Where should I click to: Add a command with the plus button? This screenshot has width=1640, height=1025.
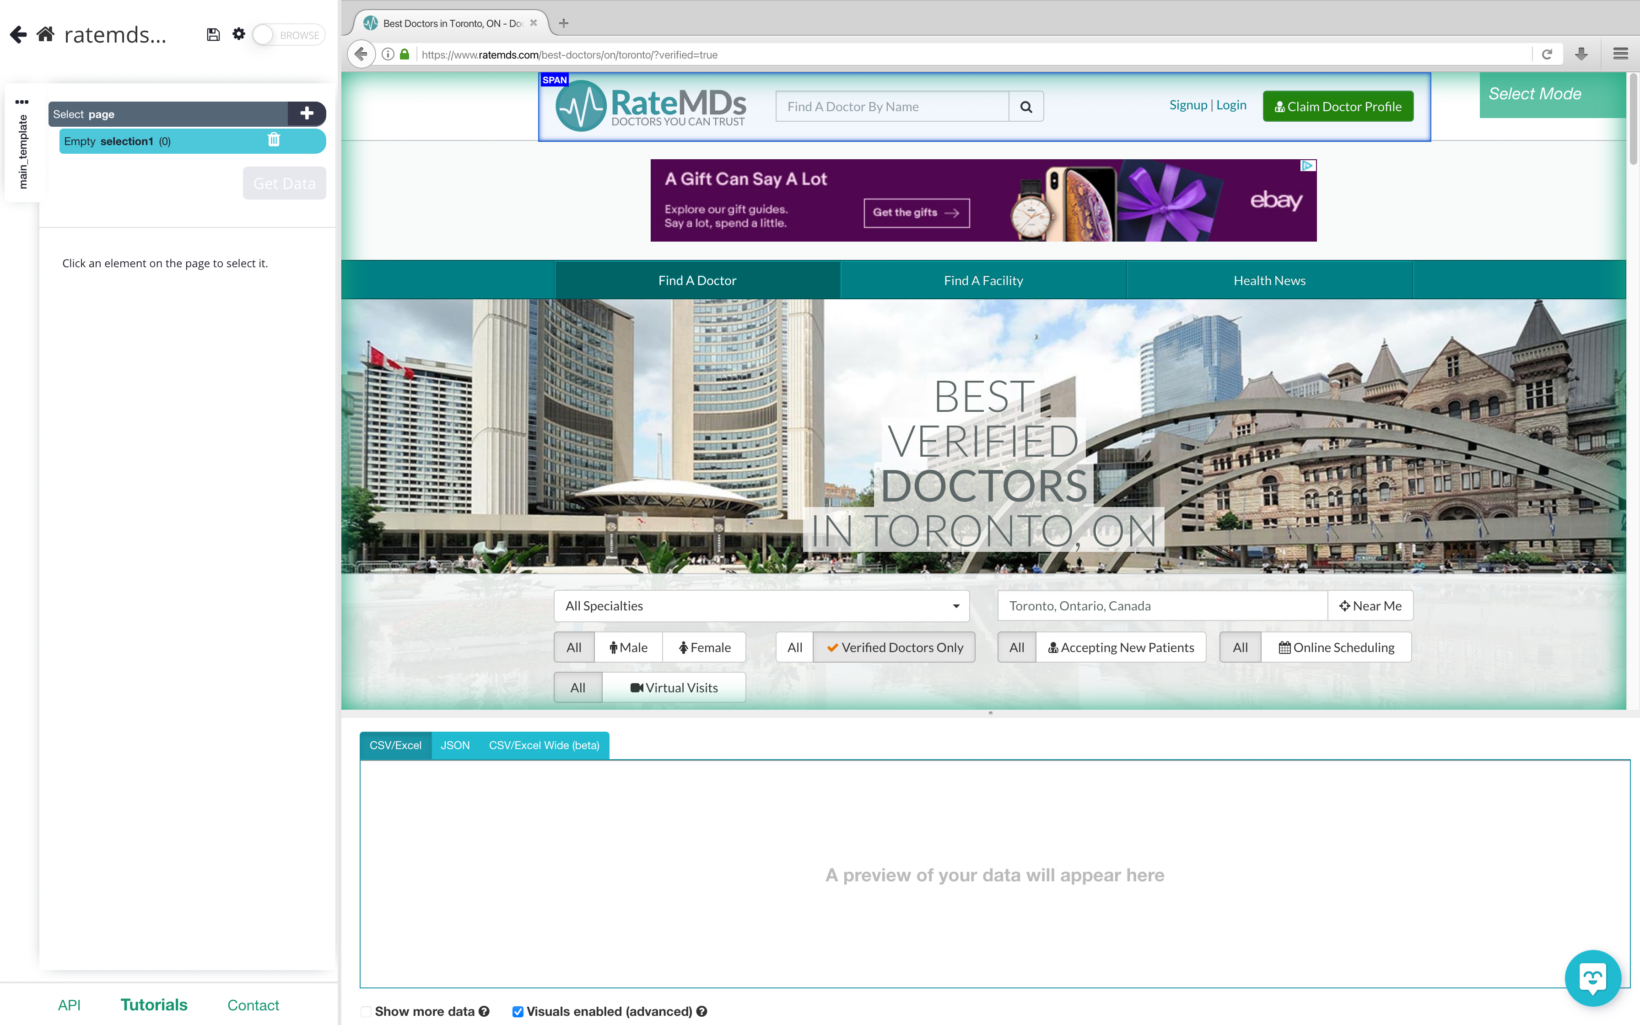pyautogui.click(x=307, y=113)
